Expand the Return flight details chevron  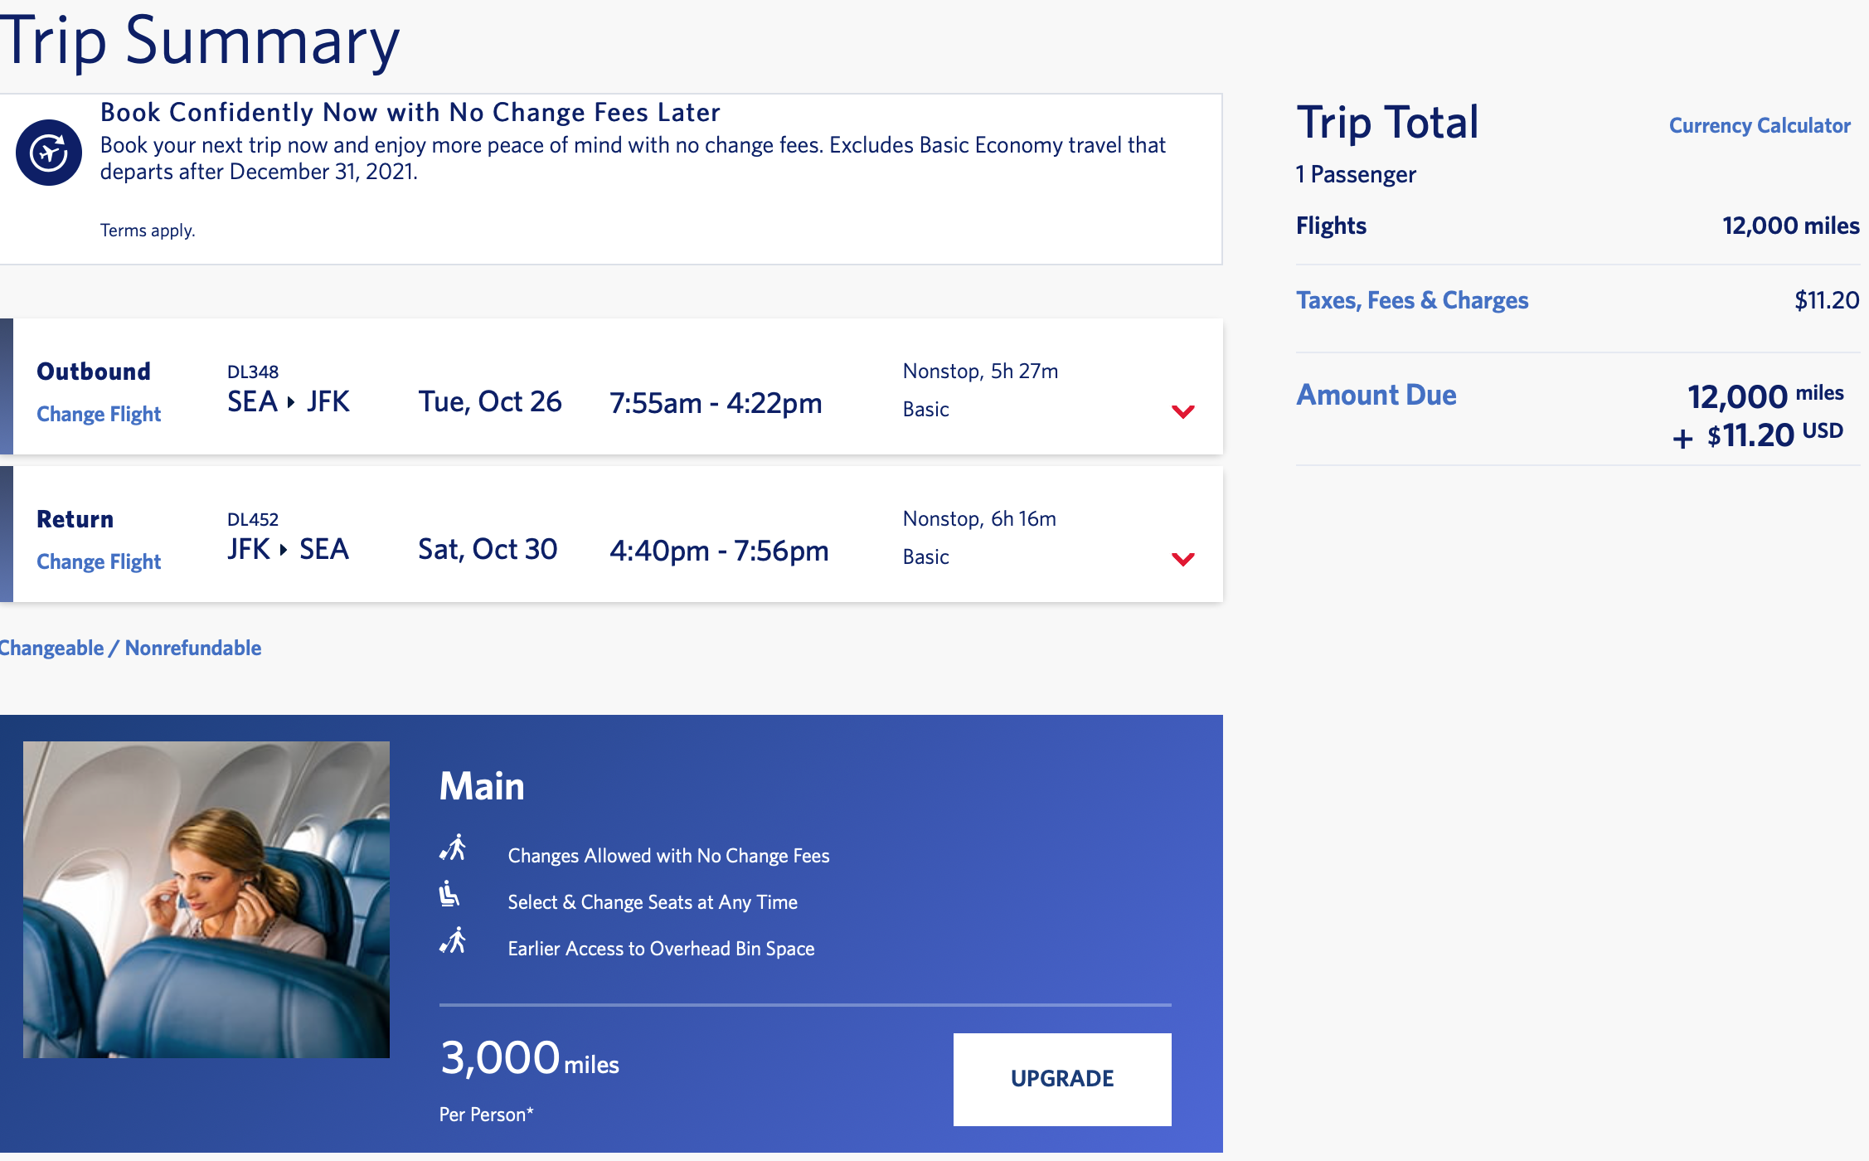[1182, 559]
